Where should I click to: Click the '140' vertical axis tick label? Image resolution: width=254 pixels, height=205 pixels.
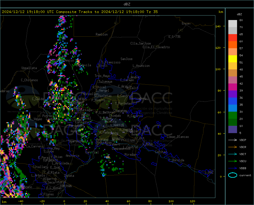click(218, 26)
